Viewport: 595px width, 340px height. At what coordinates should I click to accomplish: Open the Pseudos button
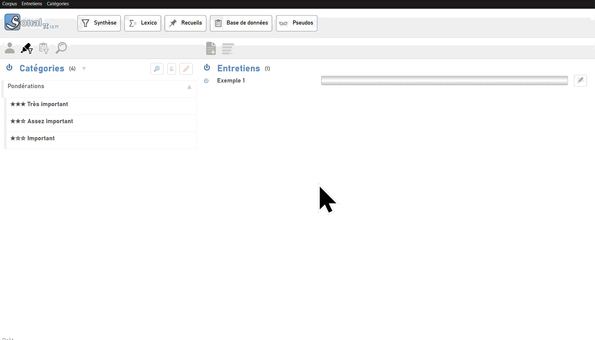coord(297,23)
